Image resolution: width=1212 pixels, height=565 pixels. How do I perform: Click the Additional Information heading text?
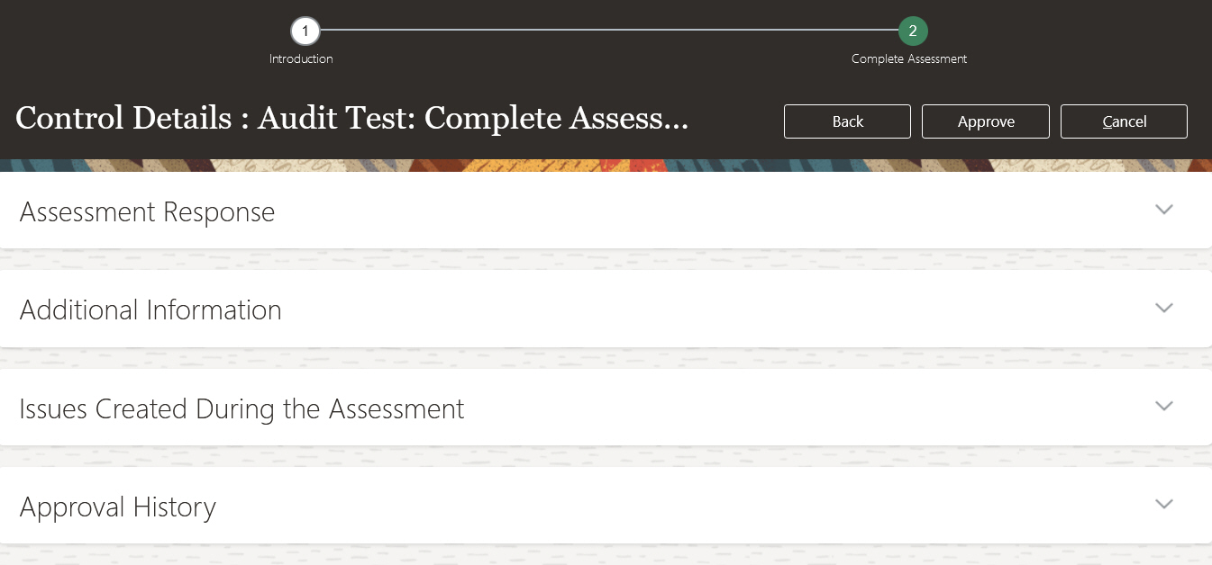coord(150,310)
